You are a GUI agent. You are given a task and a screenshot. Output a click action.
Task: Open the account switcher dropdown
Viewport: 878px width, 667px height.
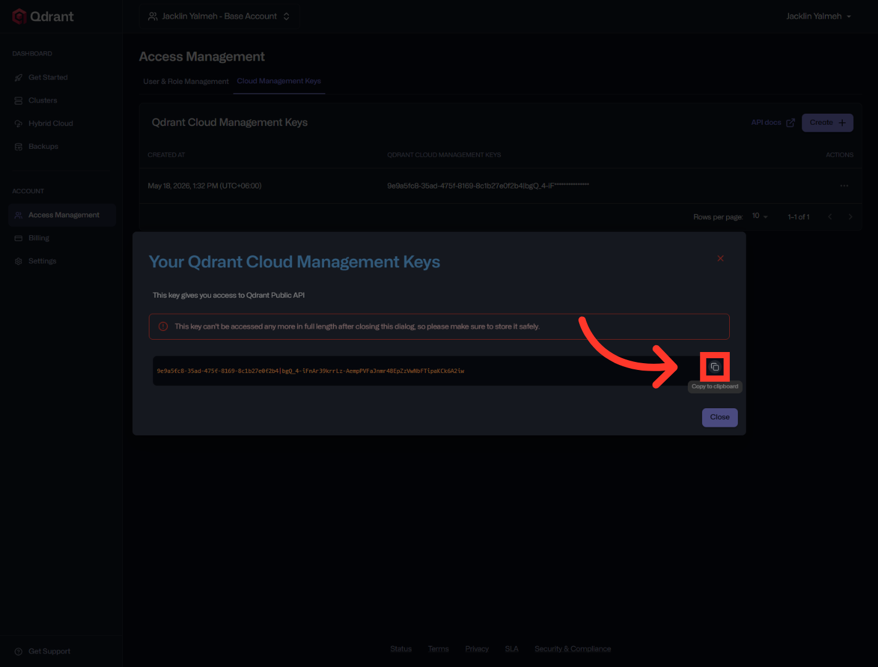tap(219, 17)
